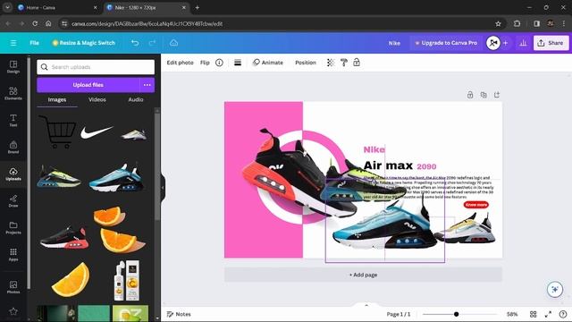Switch to the Videos tab
This screenshot has height=322, width=572.
(x=97, y=99)
